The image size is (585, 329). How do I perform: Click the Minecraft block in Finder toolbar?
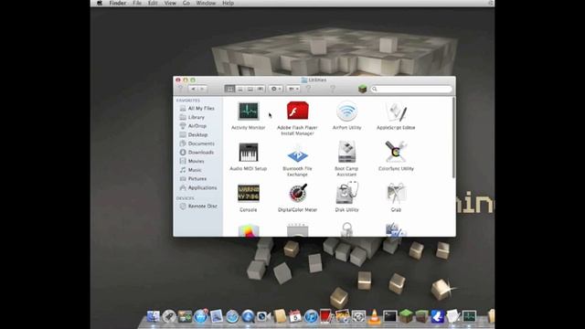tap(362, 89)
